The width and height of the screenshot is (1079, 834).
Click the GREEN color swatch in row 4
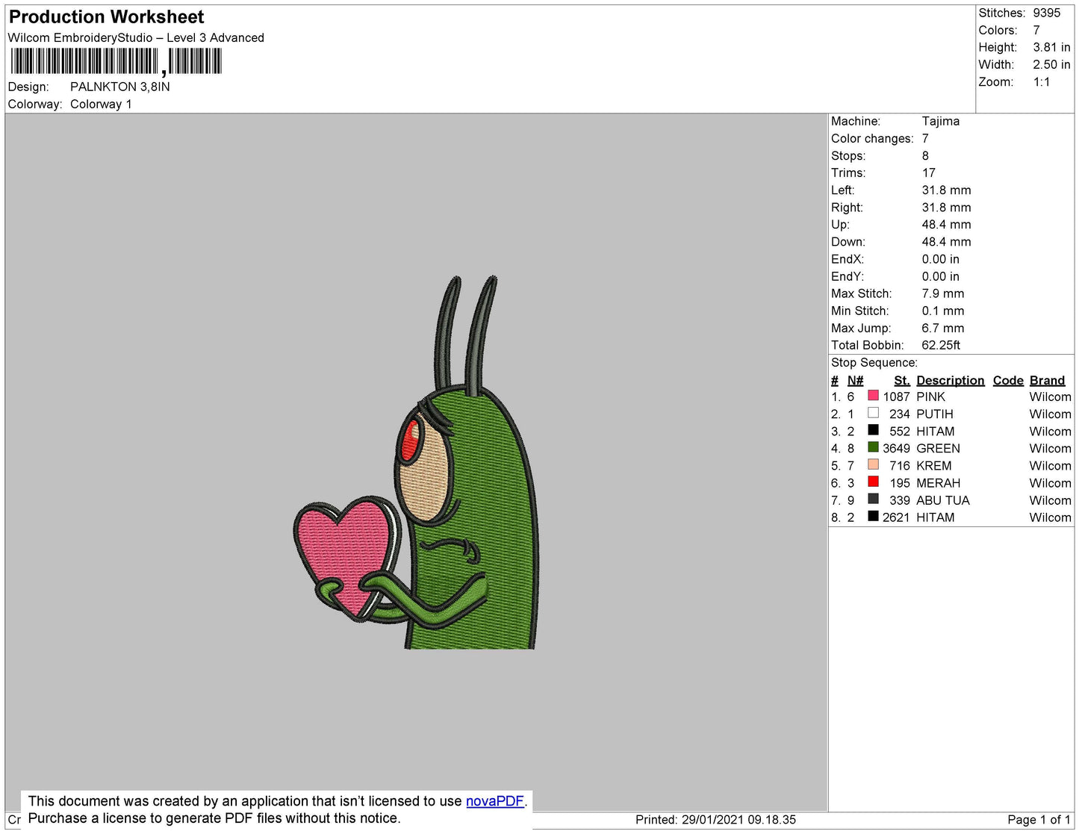click(873, 447)
